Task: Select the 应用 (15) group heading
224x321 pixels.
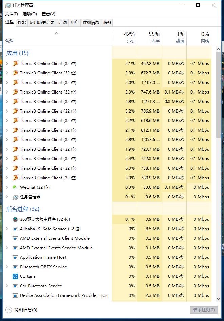Action: [17, 53]
